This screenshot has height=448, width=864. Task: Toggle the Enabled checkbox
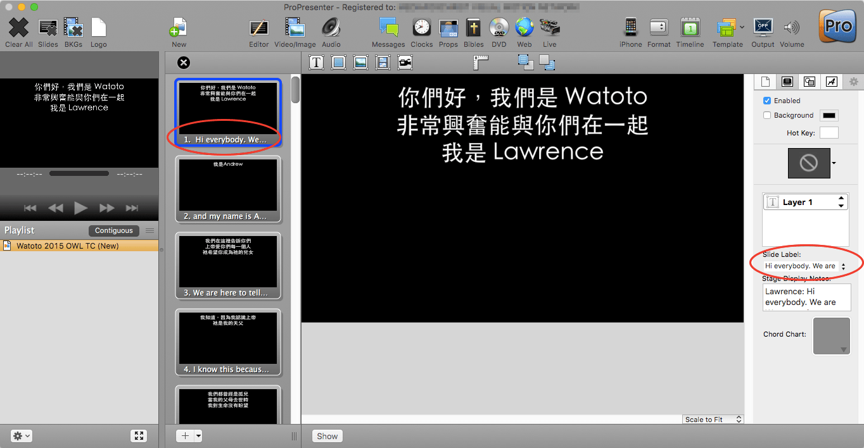tap(767, 101)
